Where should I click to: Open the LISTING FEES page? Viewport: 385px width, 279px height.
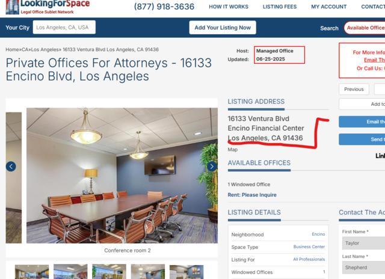280,7
